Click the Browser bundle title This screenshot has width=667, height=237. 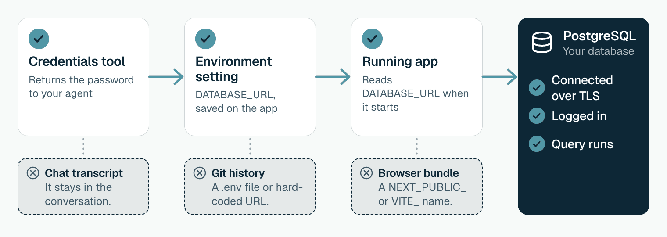pyautogui.click(x=419, y=173)
